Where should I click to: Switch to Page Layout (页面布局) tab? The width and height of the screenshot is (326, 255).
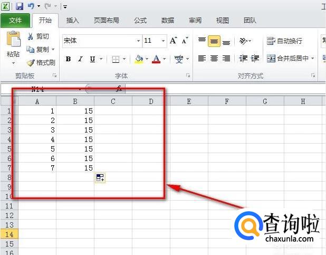coord(106,21)
